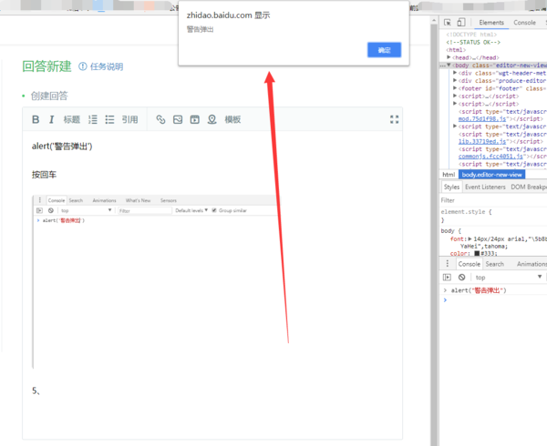
Task: Click the info icon beside 任务说明
Action: click(83, 66)
